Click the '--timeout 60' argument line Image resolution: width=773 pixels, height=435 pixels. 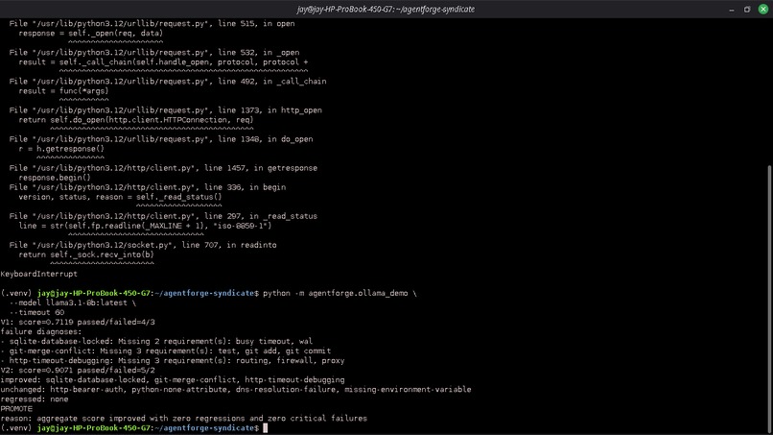(x=37, y=312)
